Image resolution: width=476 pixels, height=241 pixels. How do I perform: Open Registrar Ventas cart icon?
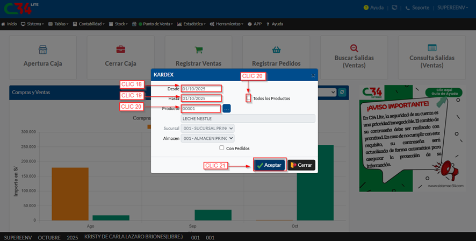[199, 49]
